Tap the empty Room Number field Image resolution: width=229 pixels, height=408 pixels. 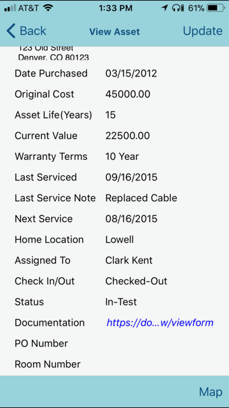coord(161,364)
